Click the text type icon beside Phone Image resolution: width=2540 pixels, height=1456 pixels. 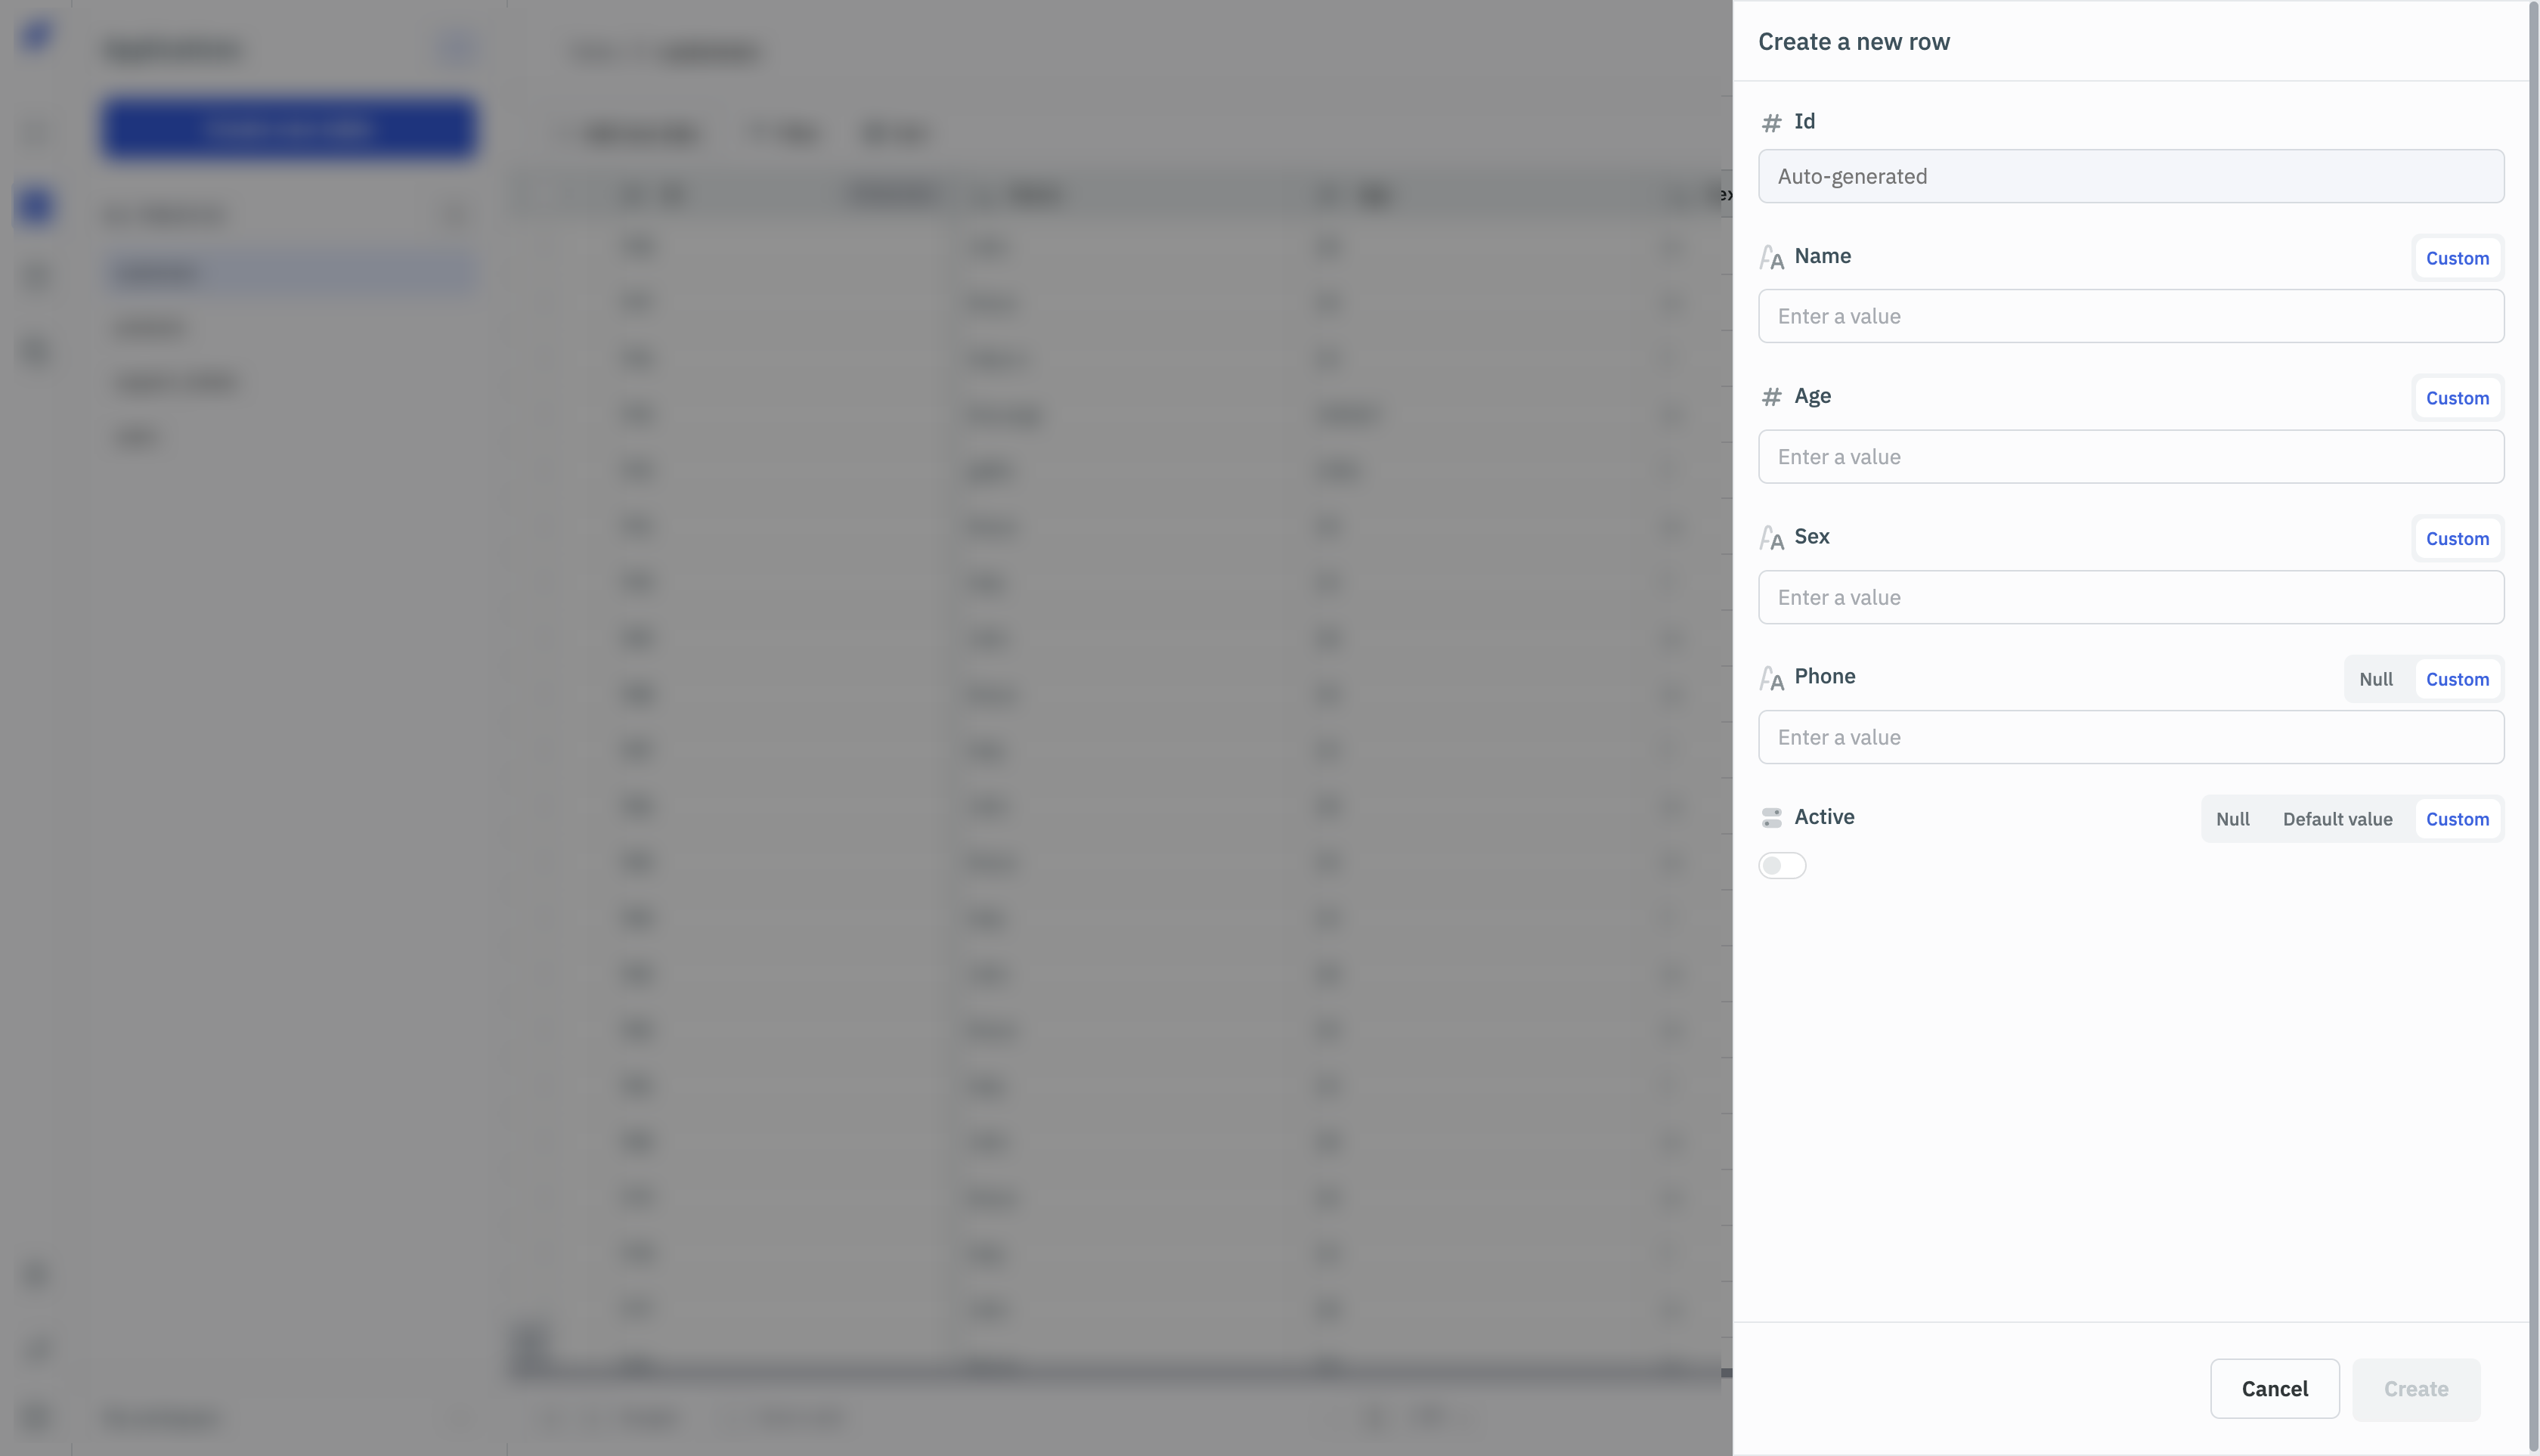pos(1771,679)
